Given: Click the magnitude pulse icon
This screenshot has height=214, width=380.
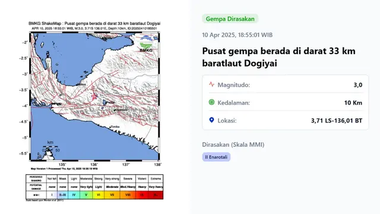Looking at the screenshot, I should (x=211, y=84).
